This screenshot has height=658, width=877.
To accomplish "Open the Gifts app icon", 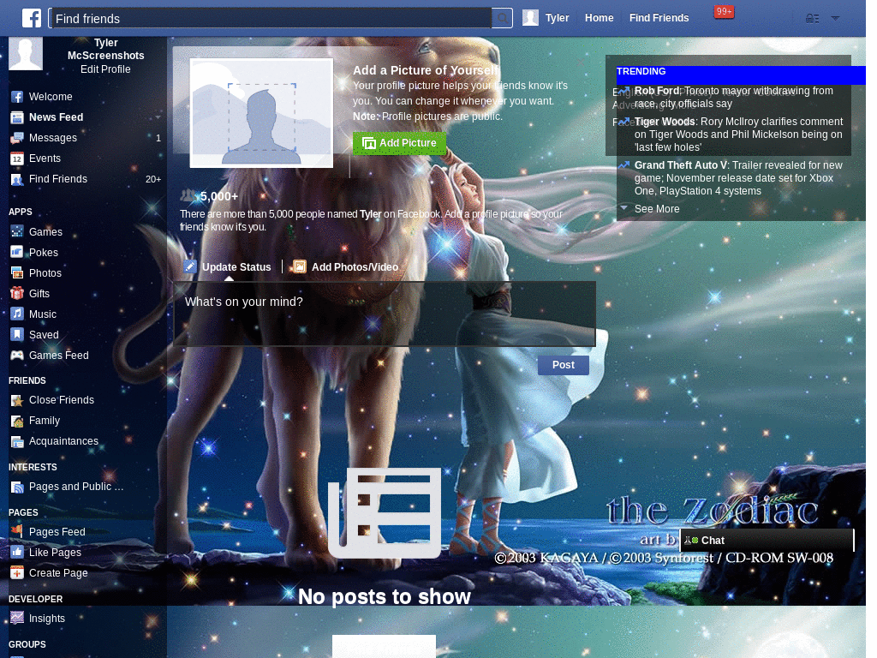I will point(17,293).
